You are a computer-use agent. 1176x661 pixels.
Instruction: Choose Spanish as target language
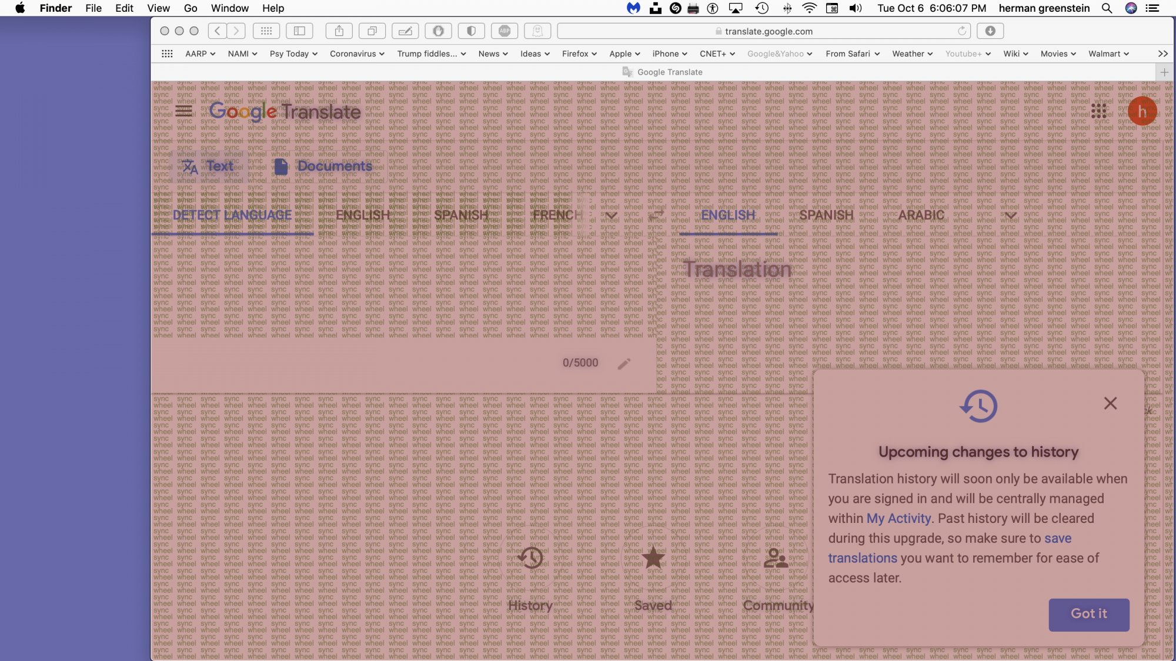coord(826,215)
